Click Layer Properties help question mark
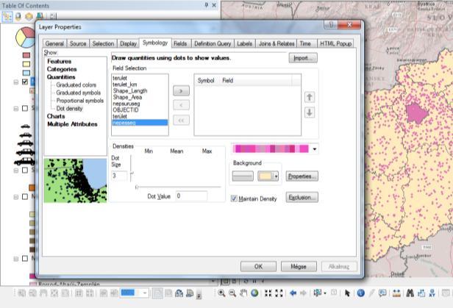 coord(331,25)
